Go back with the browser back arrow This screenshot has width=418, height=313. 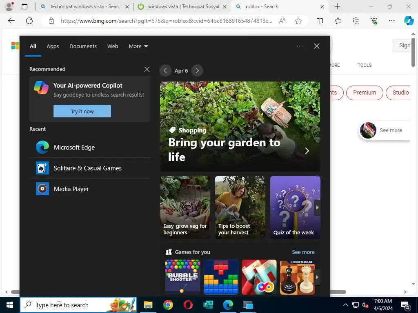point(11,21)
